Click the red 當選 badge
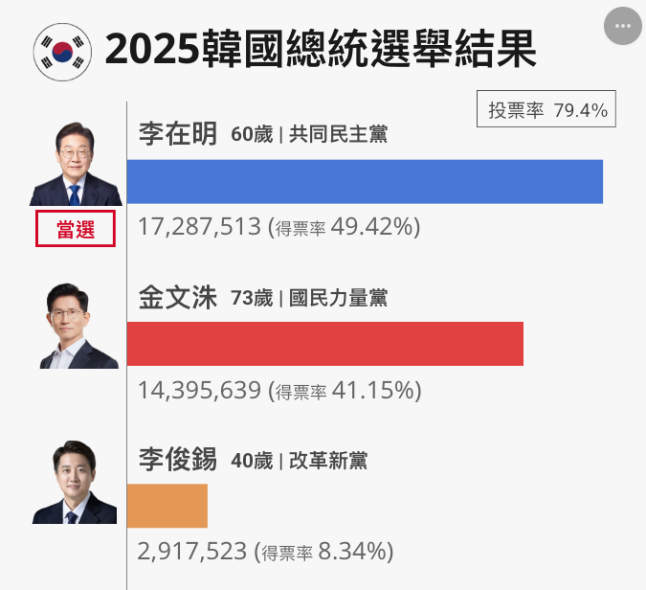The image size is (646, 590). (76, 229)
